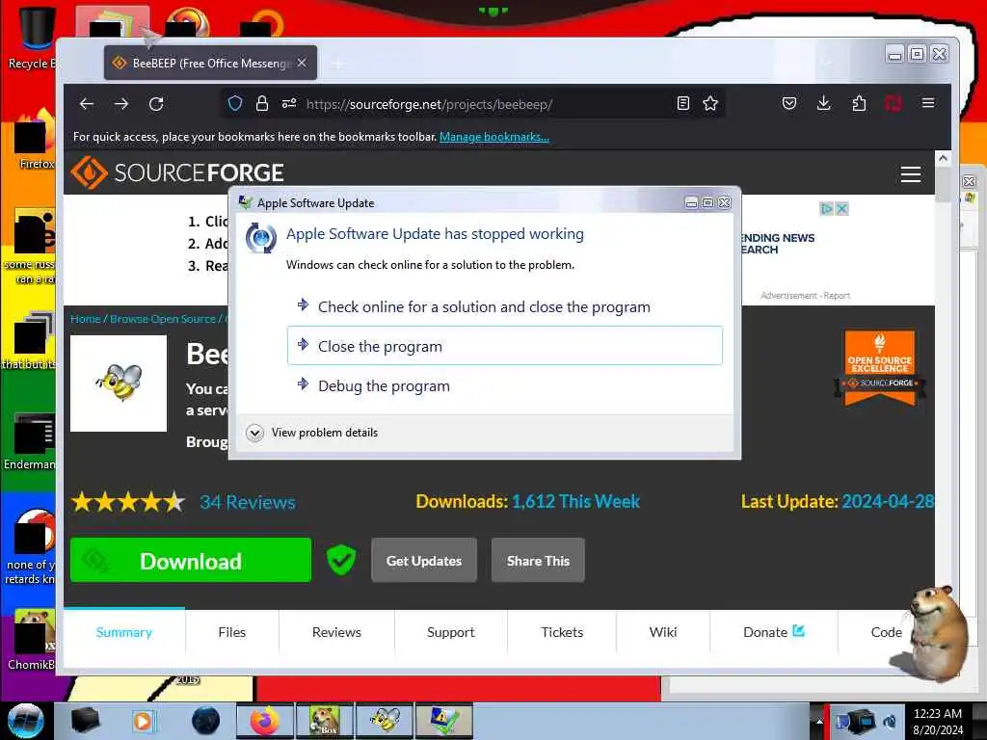Choose Check online for a solution option

pyautogui.click(x=505, y=307)
